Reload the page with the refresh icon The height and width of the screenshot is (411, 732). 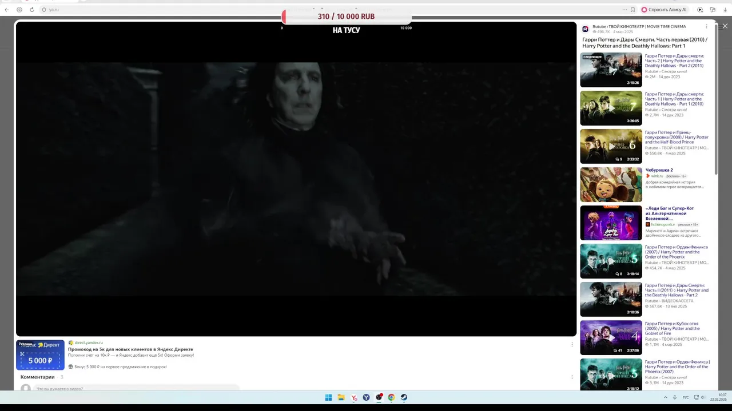pyautogui.click(x=31, y=10)
